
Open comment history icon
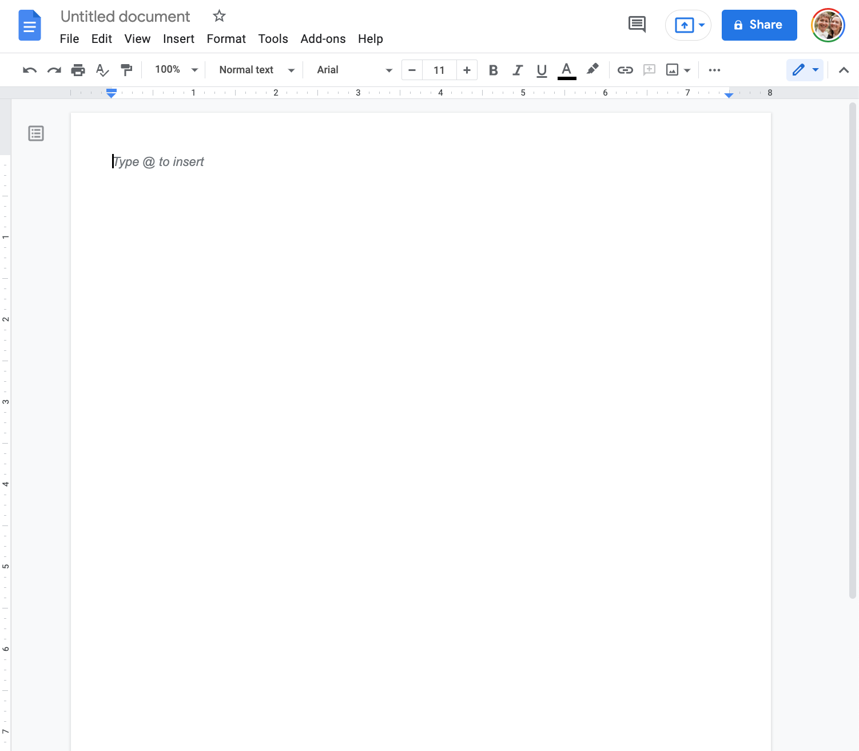click(637, 25)
